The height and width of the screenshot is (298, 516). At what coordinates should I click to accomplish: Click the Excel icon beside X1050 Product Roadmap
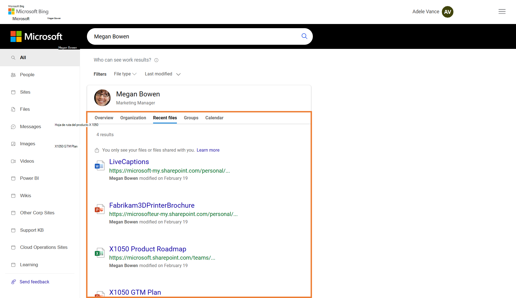tap(99, 252)
